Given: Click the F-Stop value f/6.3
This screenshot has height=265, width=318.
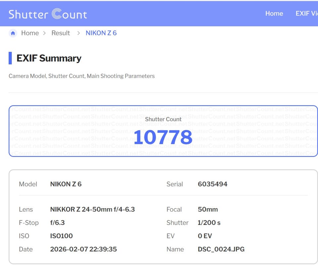Looking at the screenshot, I should (57, 223).
